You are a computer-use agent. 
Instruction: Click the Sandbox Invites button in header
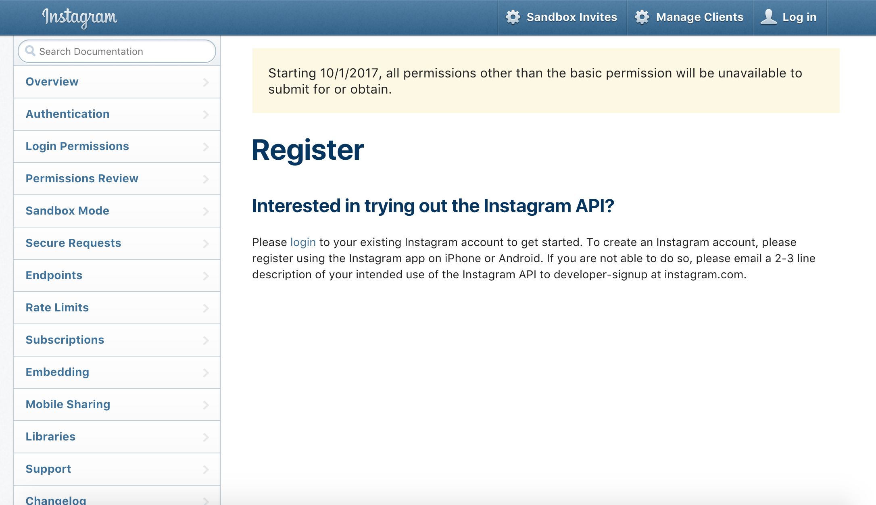click(x=563, y=16)
